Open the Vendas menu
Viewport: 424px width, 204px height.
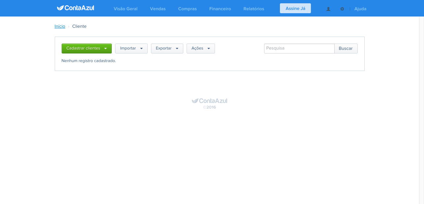[x=158, y=9]
